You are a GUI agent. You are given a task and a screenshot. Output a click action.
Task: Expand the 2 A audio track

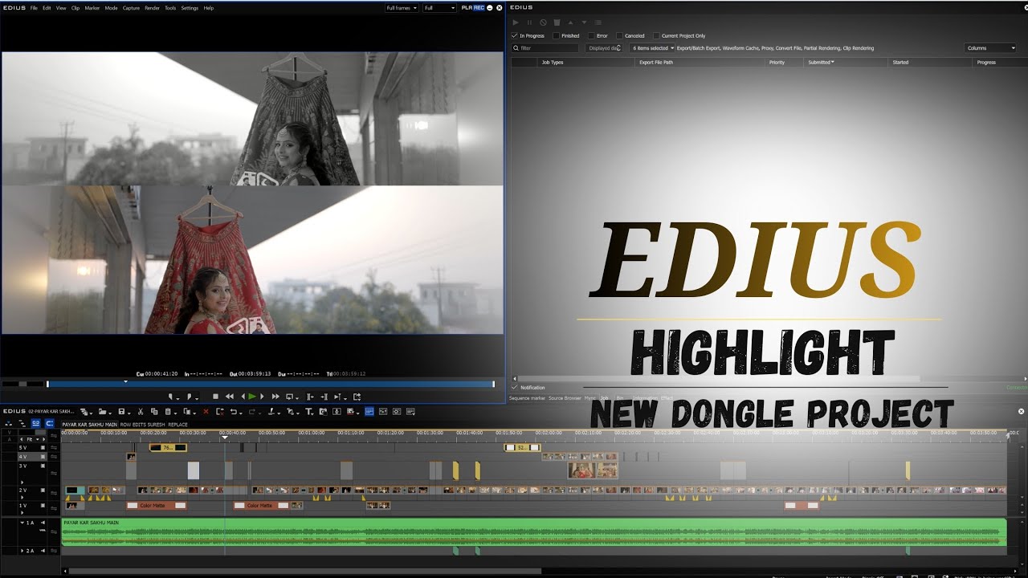22,551
